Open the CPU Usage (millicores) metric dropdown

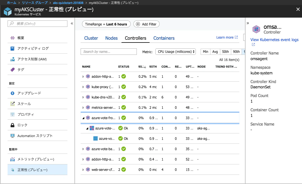pos(176,51)
